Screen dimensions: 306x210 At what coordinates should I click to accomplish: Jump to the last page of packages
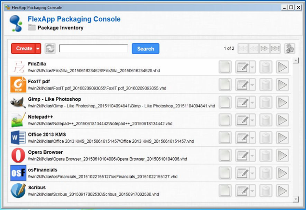coord(275,48)
